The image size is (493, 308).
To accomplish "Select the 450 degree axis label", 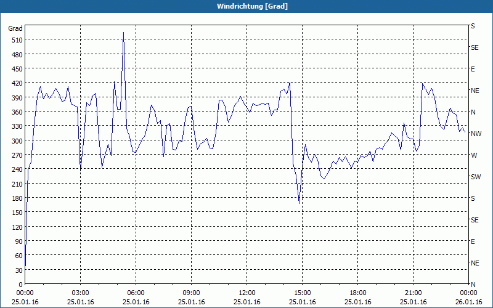I will (17, 69).
